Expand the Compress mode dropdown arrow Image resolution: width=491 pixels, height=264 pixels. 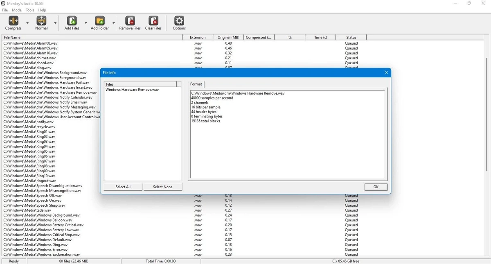[27, 23]
